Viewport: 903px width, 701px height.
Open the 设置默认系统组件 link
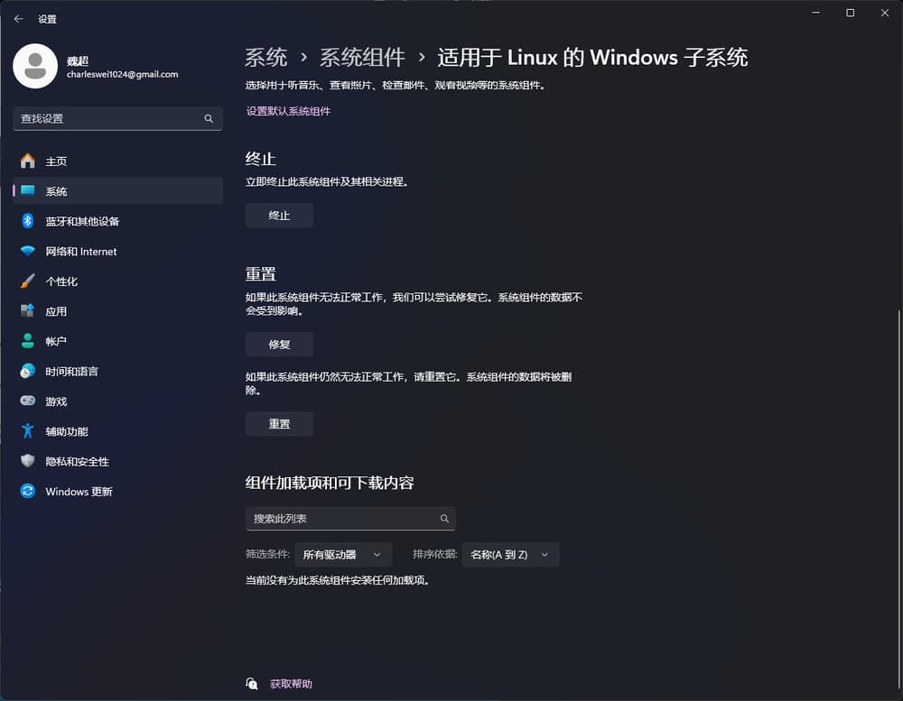[289, 111]
